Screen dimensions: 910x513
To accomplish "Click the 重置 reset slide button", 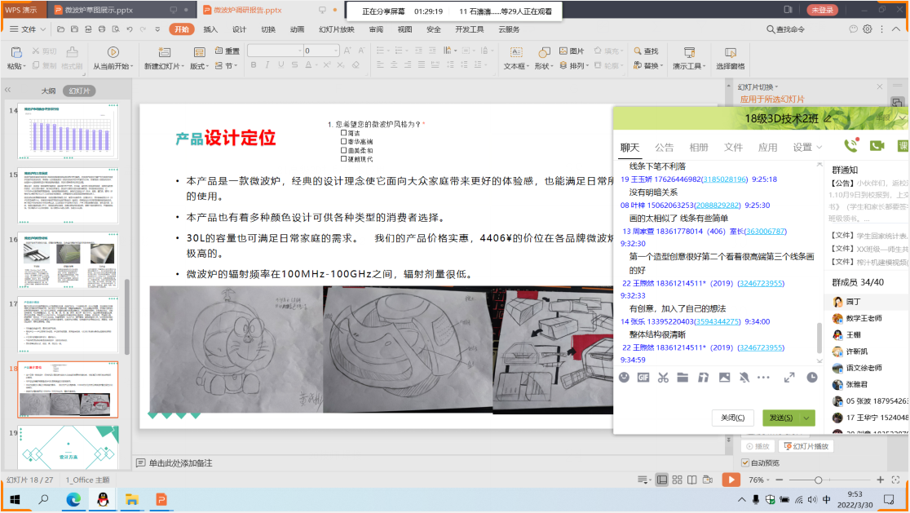I will point(227,51).
